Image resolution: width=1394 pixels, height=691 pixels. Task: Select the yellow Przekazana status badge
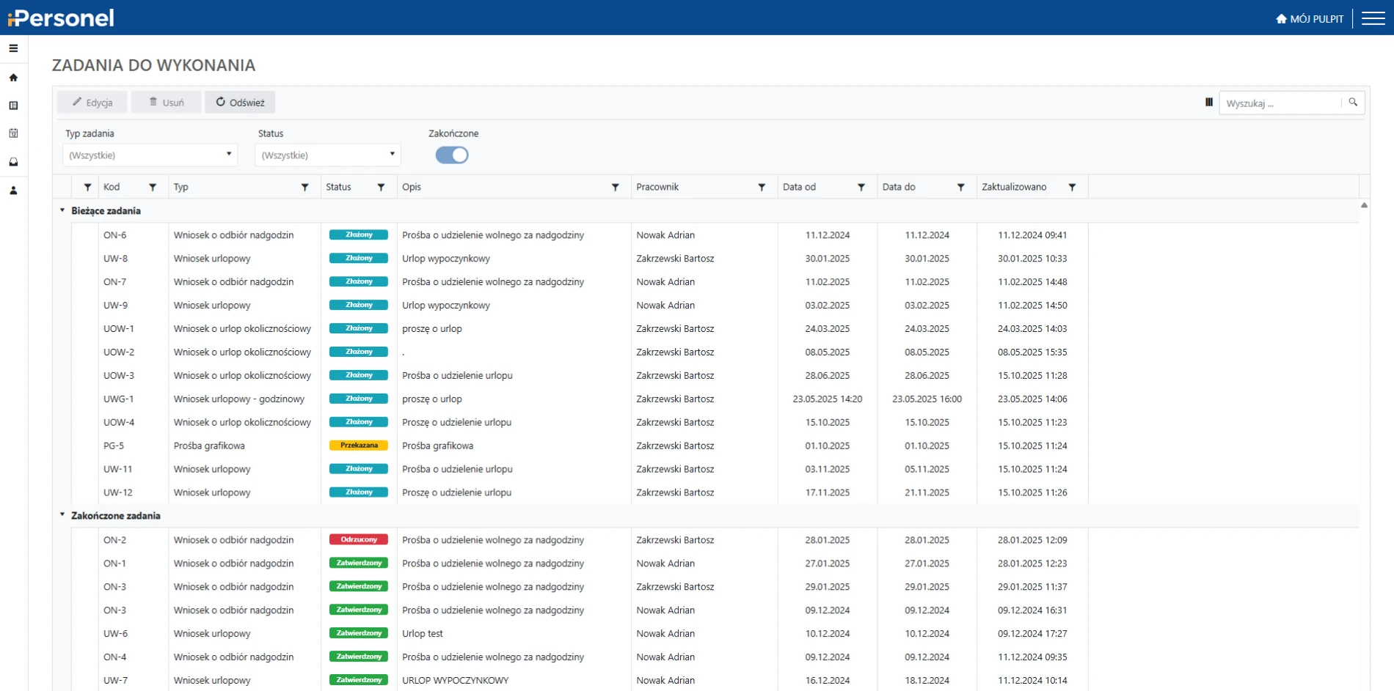(359, 446)
